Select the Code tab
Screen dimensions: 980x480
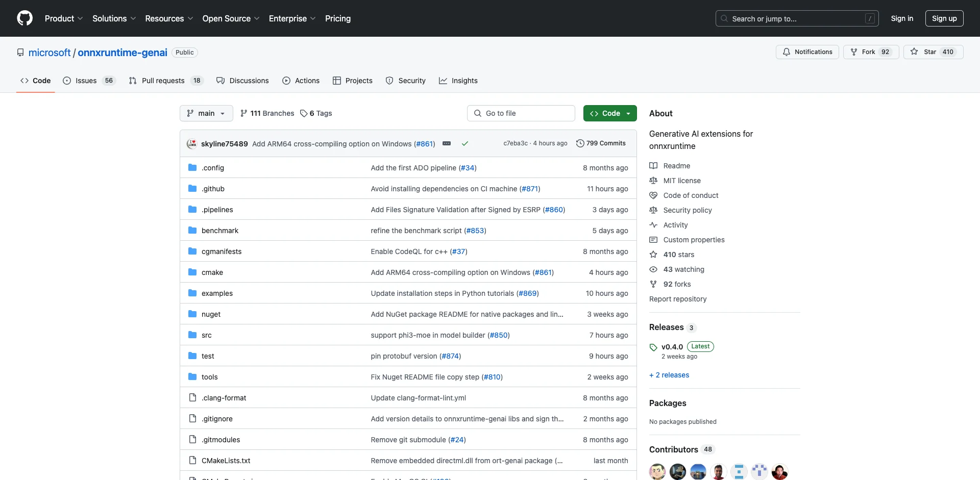(x=36, y=81)
